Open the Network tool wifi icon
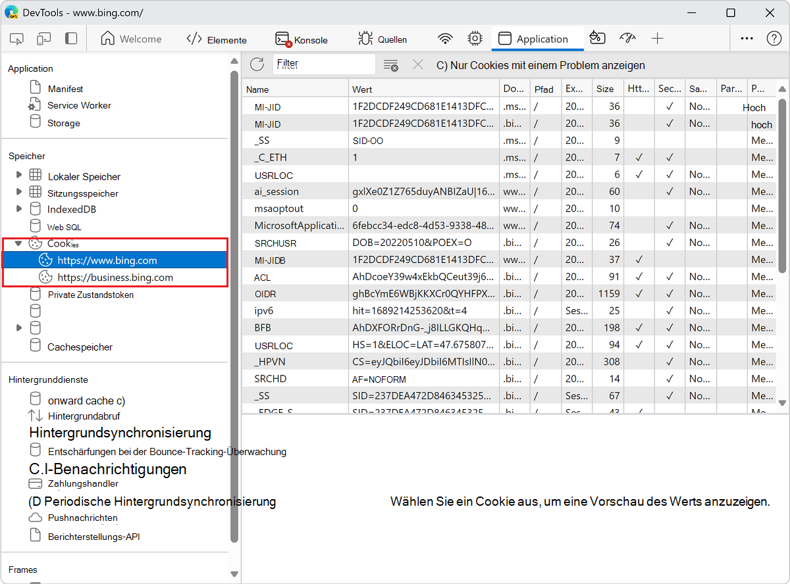 pyautogui.click(x=446, y=39)
